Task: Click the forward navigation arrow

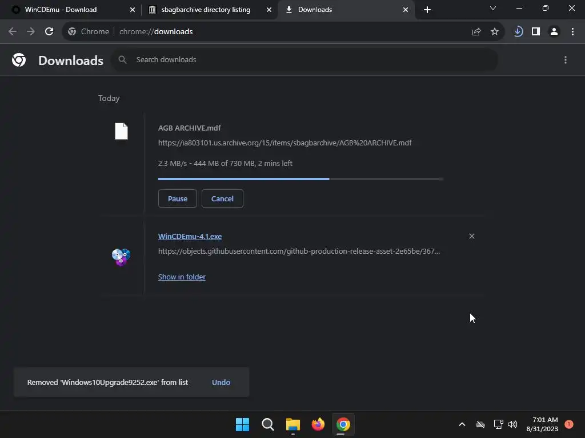Action: tap(31, 32)
